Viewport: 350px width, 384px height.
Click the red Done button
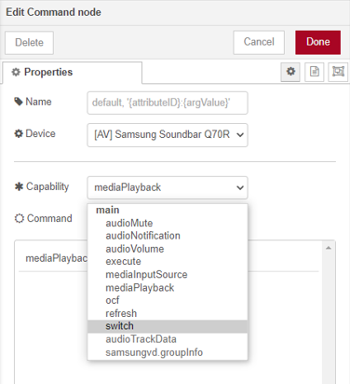tap(317, 42)
